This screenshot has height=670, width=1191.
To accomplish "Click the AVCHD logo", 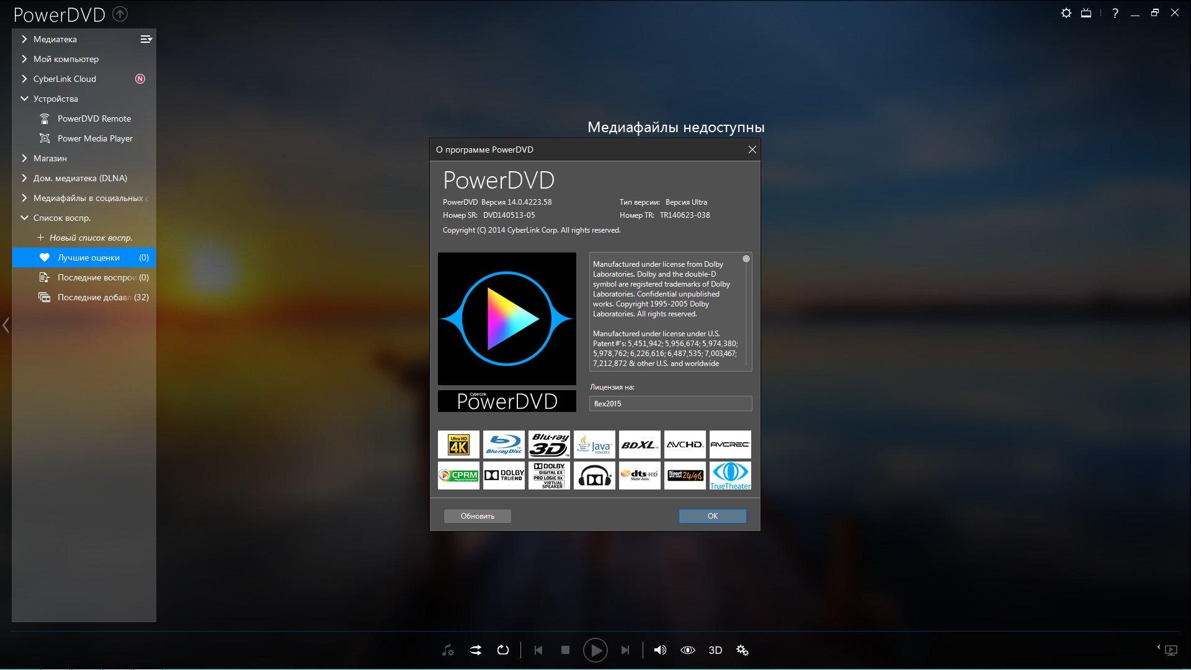I will coord(685,445).
